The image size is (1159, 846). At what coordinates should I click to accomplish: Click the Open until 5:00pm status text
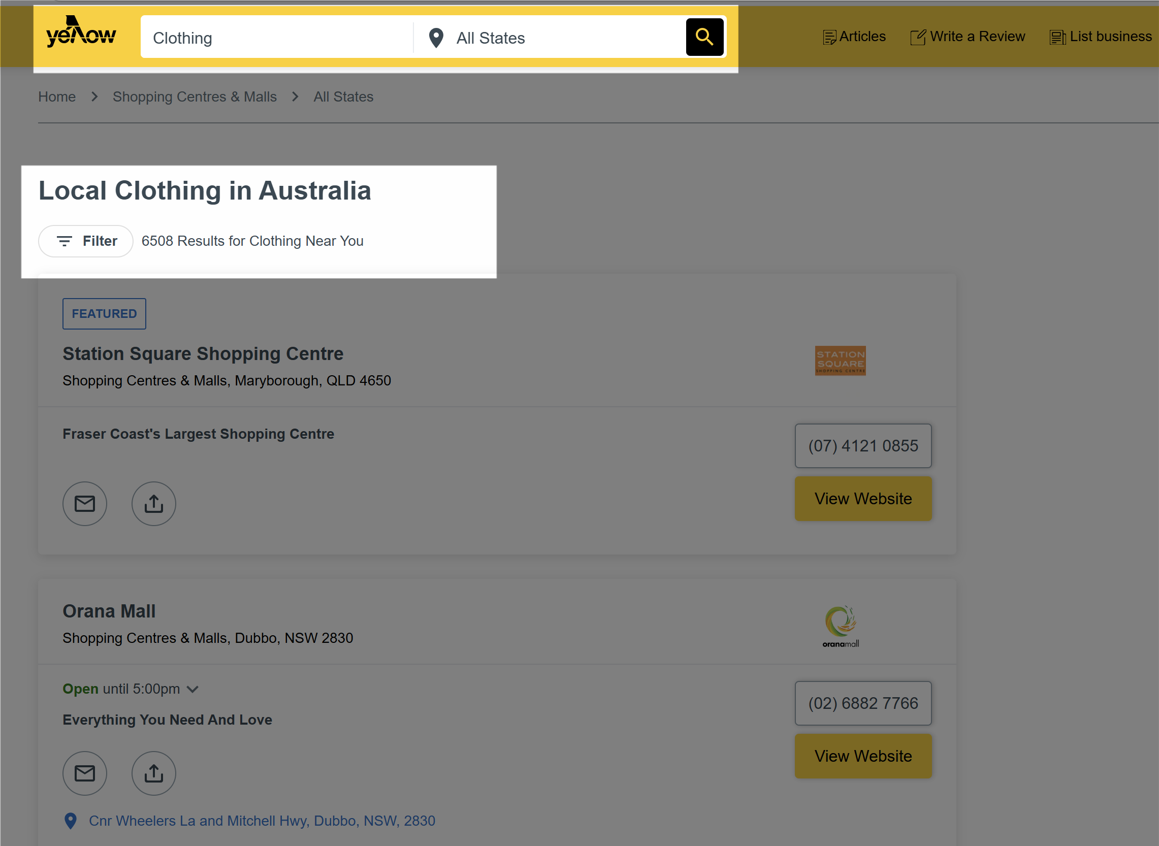tap(121, 689)
